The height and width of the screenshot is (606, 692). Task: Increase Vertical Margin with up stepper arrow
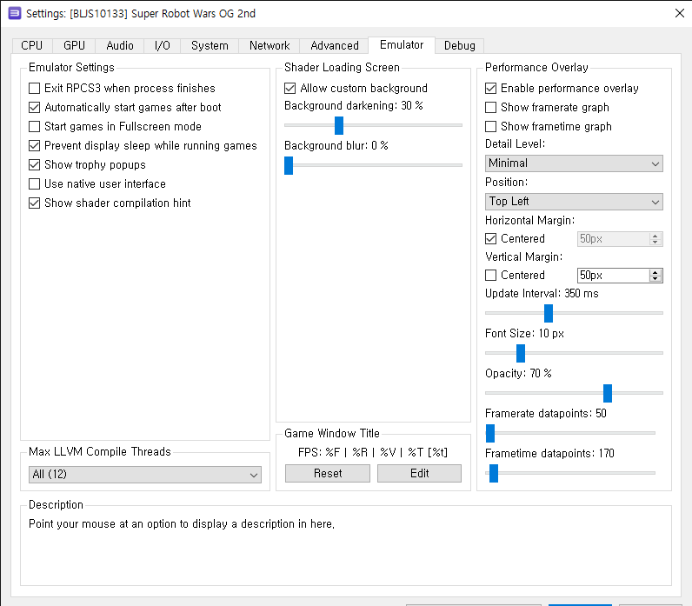pos(655,272)
